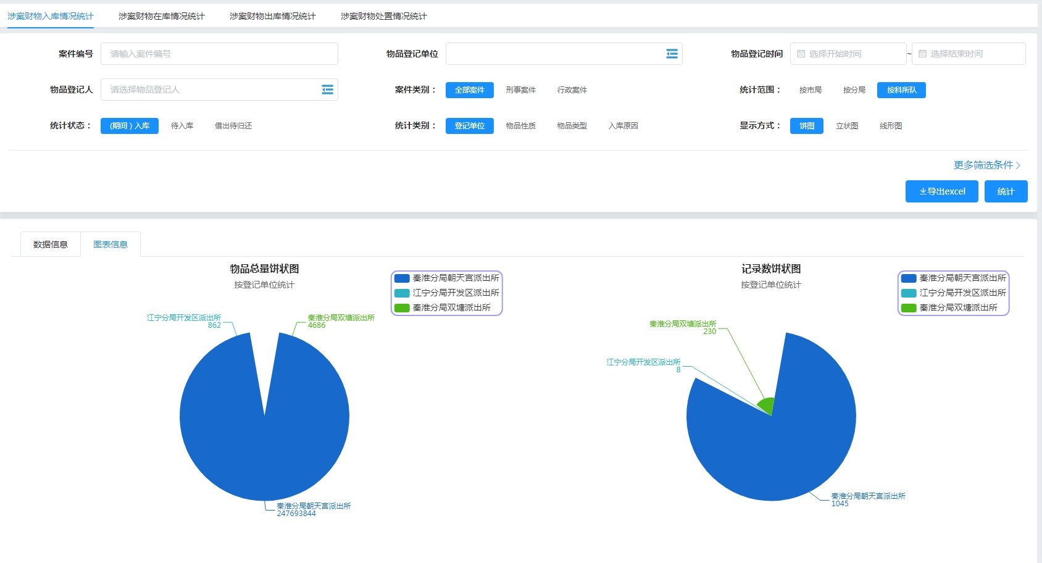Open 选择结束时间 date picker
This screenshot has width=1042, height=563.
tap(969, 54)
